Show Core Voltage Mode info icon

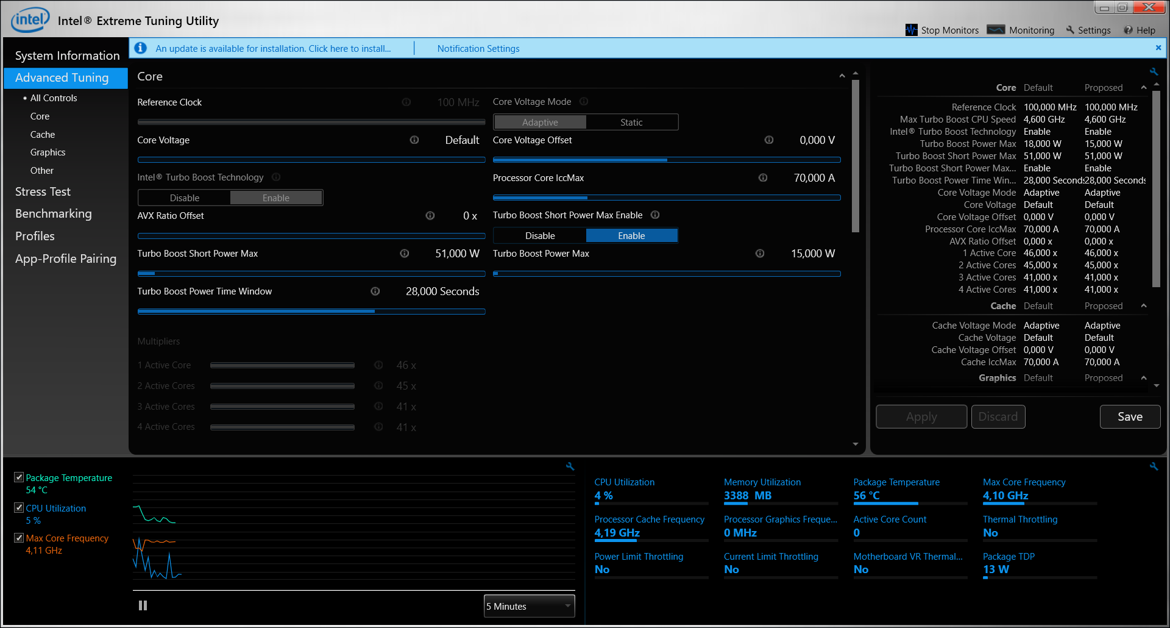click(584, 101)
